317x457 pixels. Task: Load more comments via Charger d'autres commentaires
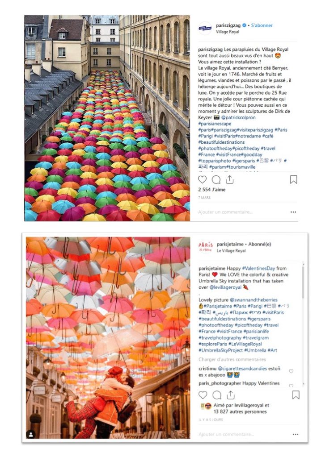pos(232,359)
